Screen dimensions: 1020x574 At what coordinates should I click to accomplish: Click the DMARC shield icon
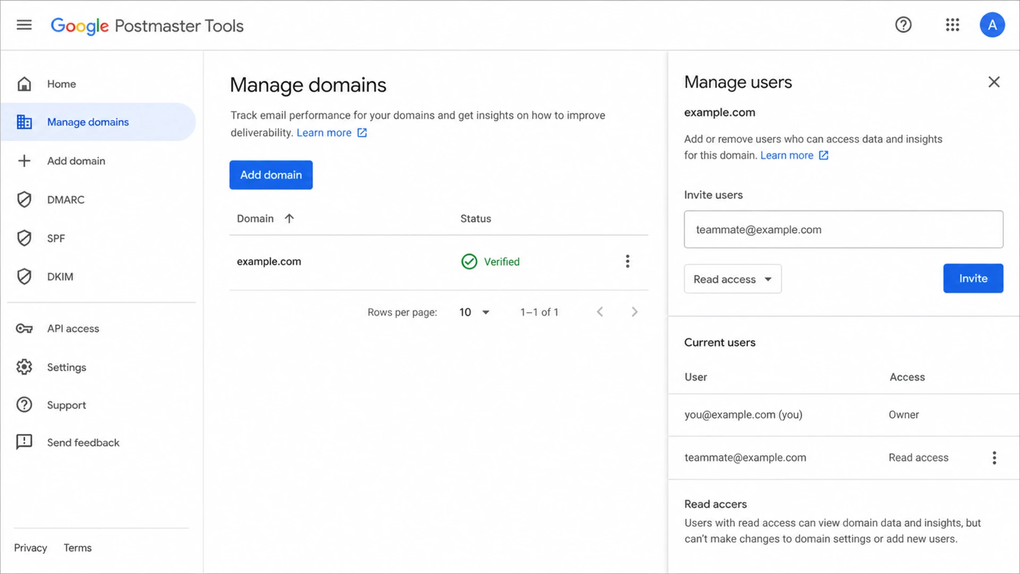click(x=24, y=200)
